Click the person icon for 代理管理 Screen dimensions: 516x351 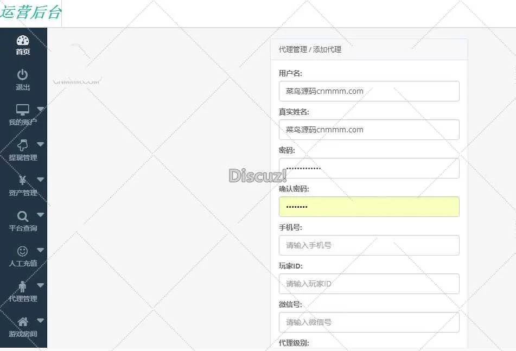23,286
